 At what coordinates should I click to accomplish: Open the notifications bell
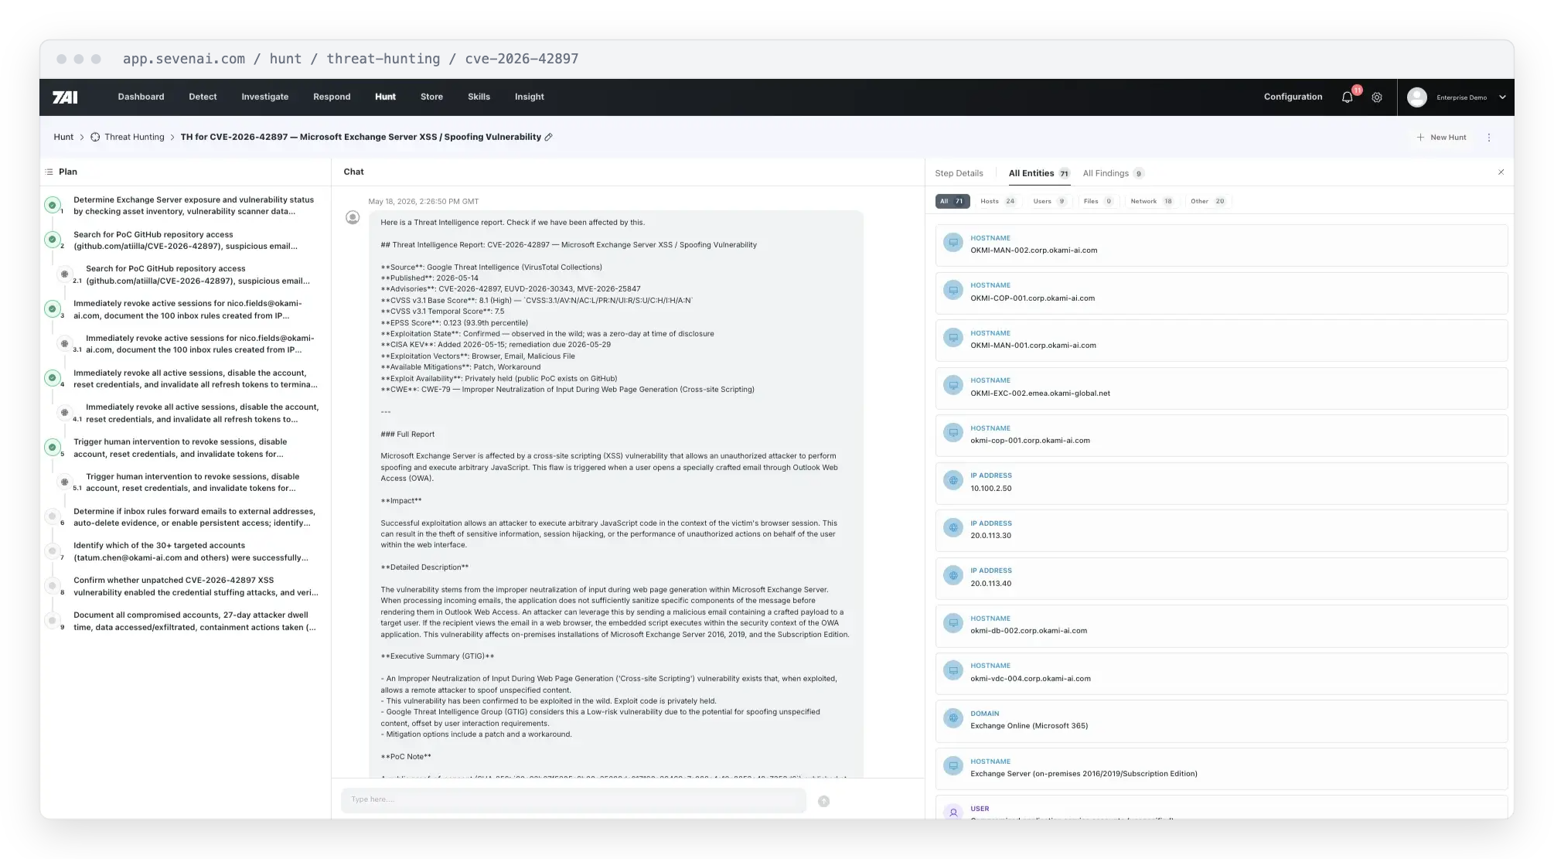click(1347, 97)
